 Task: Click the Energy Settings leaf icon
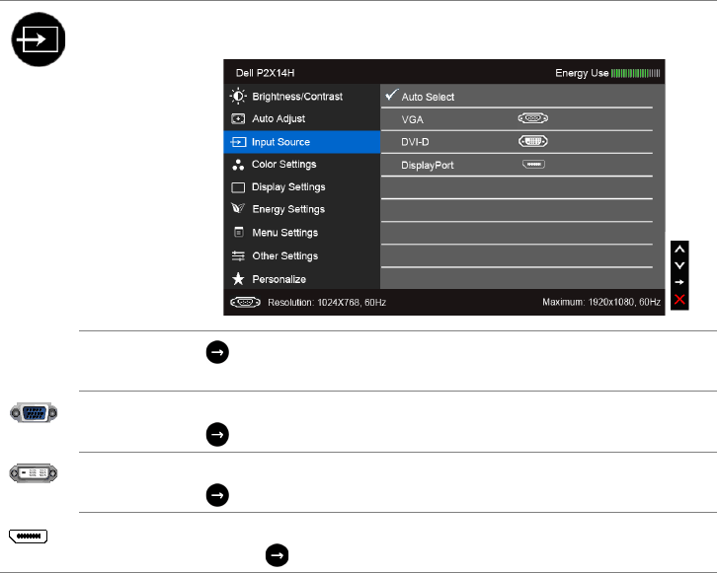tap(238, 208)
